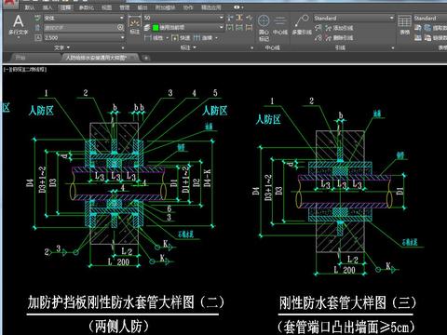
Task: Click the reassociate dimension icon
Action: [x=250, y=28]
